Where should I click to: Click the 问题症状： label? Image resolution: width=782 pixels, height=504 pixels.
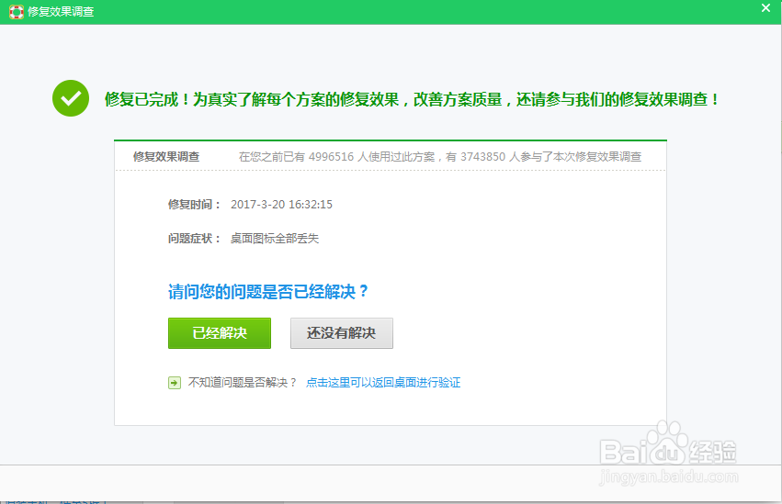coord(194,239)
